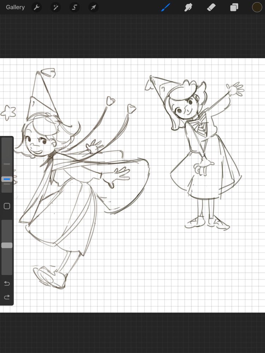
Task: Open the Layers panel
Action: coord(234,7)
